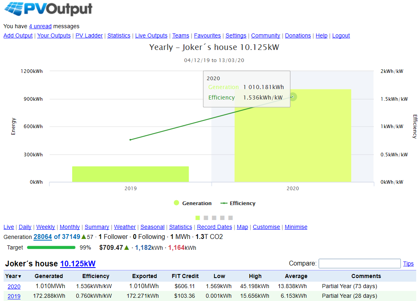Click the 172.288kWh generated cell
Screen dimensions: 419x301
coord(49,296)
